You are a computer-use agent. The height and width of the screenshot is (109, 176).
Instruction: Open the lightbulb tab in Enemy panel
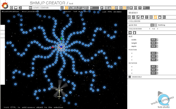[x=146, y=17]
